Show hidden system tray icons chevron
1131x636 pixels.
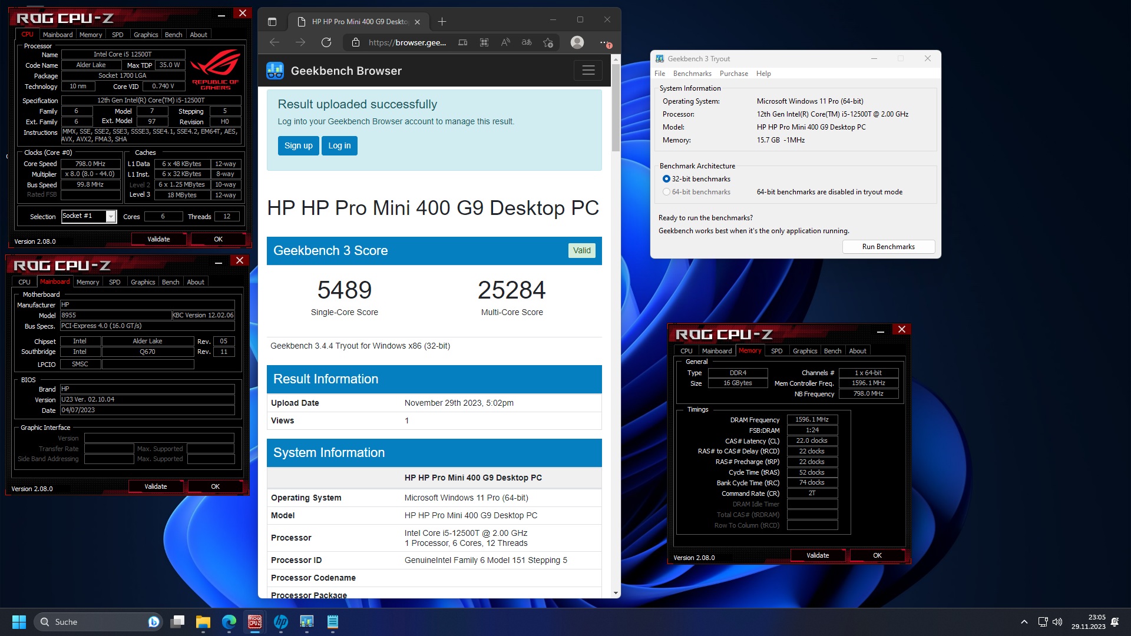pyautogui.click(x=1024, y=622)
